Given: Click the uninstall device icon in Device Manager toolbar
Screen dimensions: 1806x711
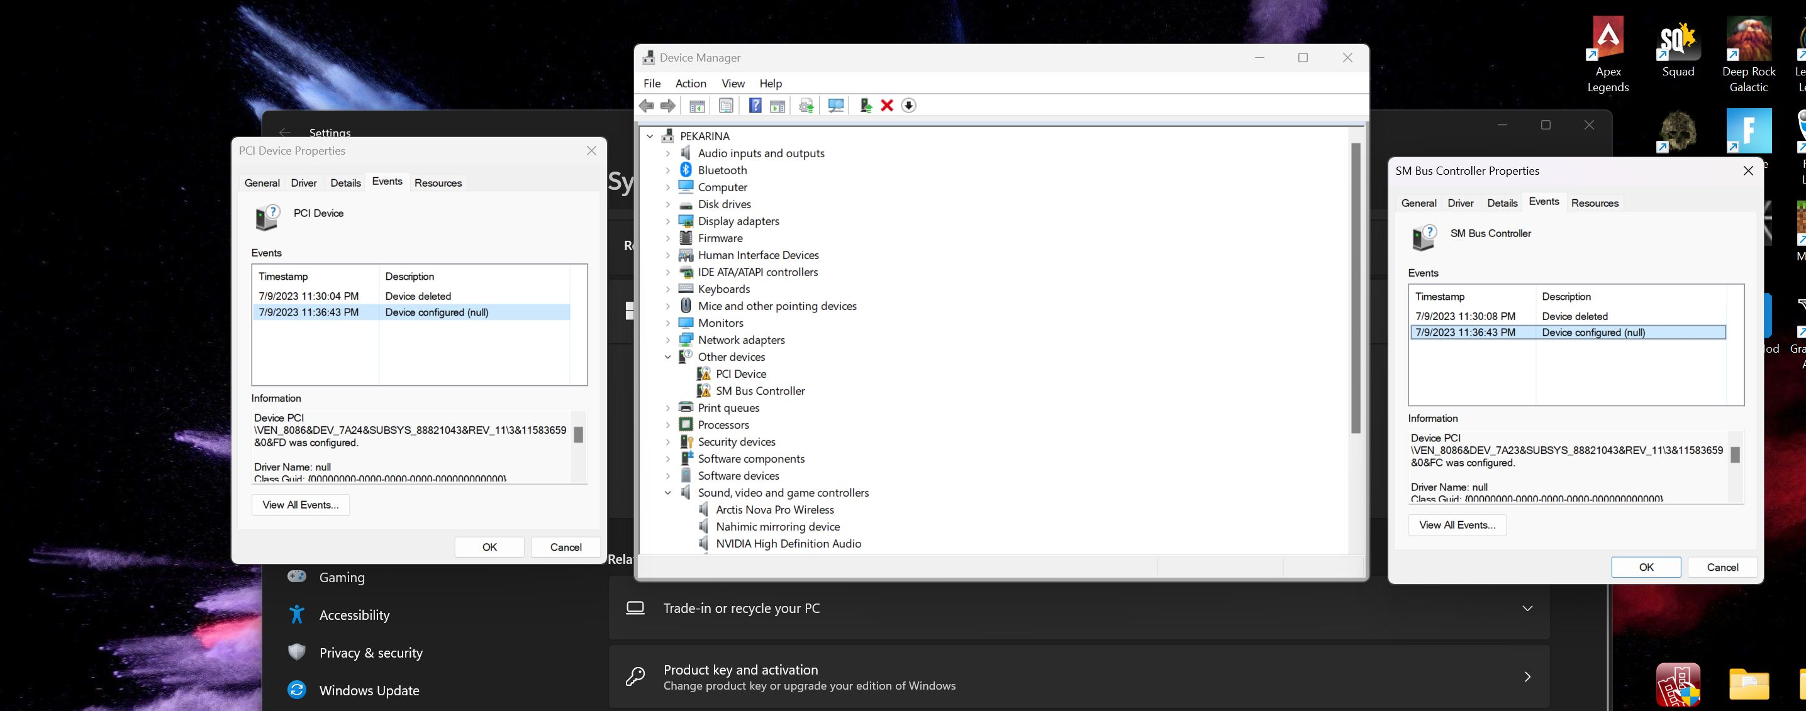Looking at the screenshot, I should [887, 105].
